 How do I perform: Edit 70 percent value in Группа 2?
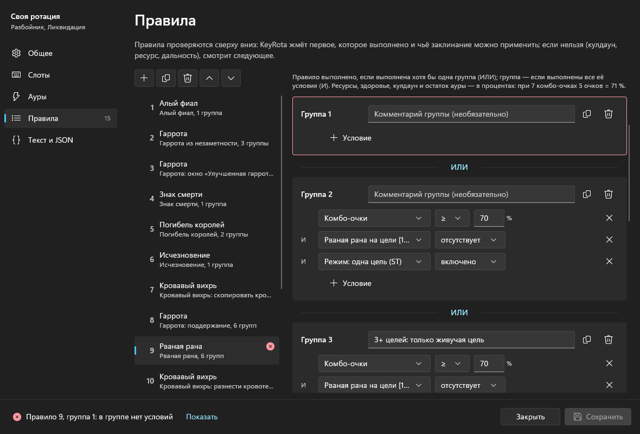pos(489,218)
